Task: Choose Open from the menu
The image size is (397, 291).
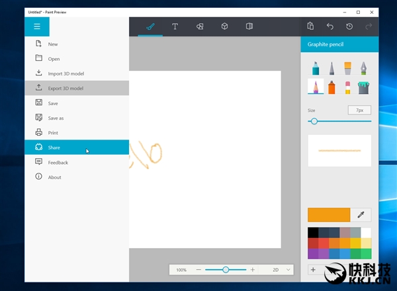Action: tap(77, 59)
